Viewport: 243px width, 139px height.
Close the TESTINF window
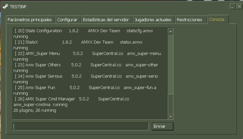[x=239, y=6]
